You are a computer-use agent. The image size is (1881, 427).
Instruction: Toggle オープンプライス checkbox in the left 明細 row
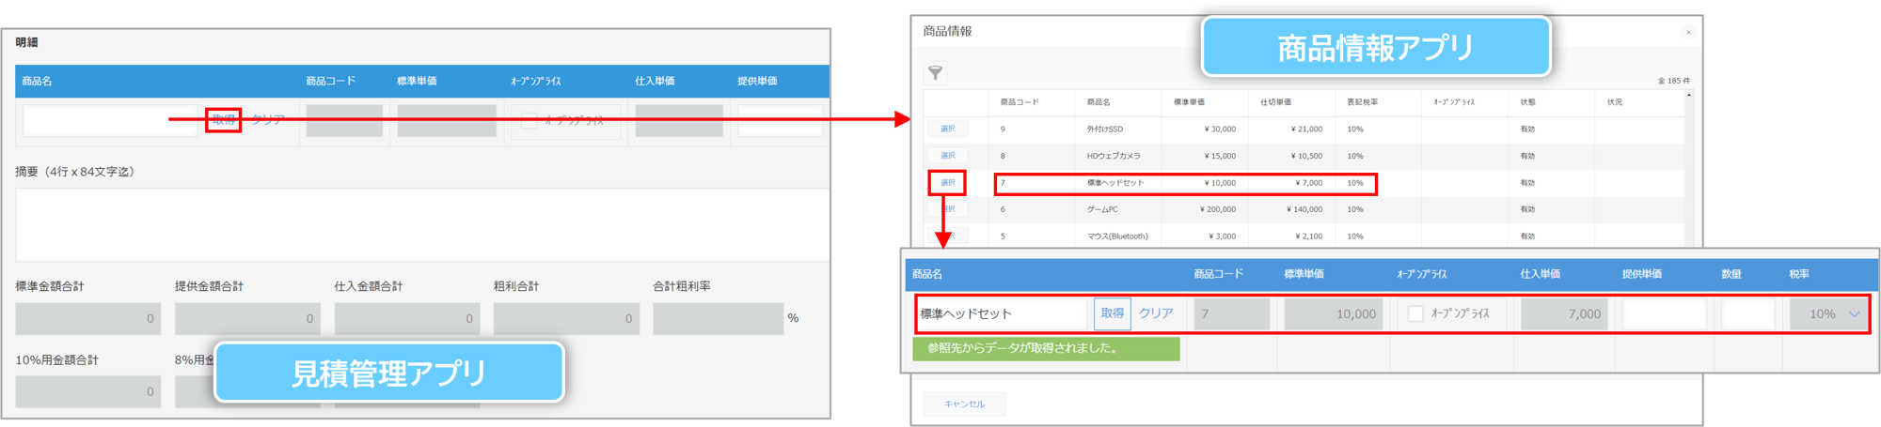(x=529, y=120)
